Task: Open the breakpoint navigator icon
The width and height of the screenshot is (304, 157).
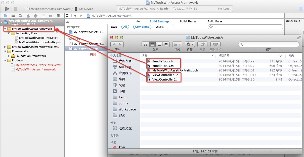Action: [x=51, y=16]
